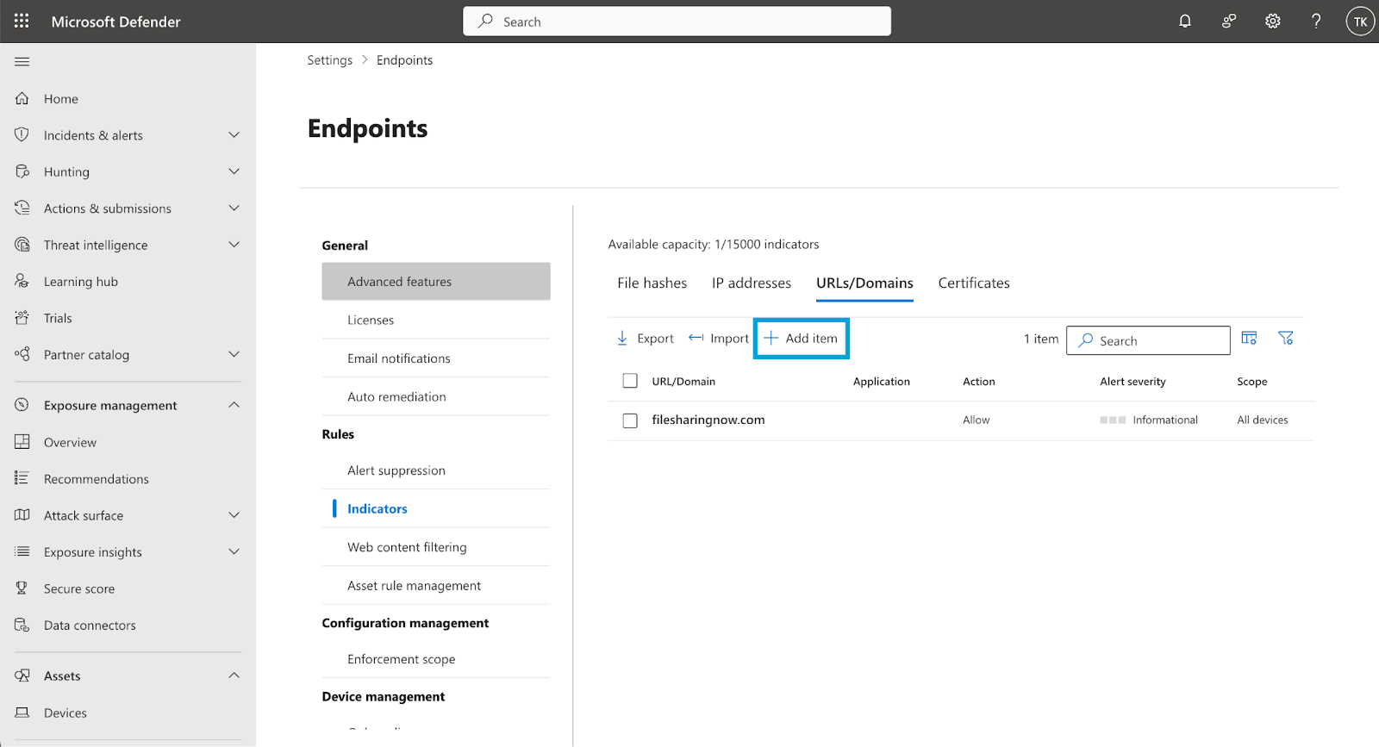Open the app launcher waffle icon
Viewport: 1379px width, 747px height.
[22, 22]
